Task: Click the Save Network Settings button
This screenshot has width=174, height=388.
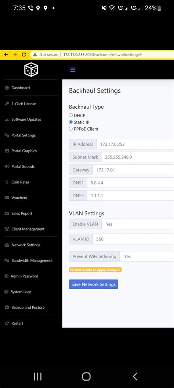Action: click(x=93, y=284)
